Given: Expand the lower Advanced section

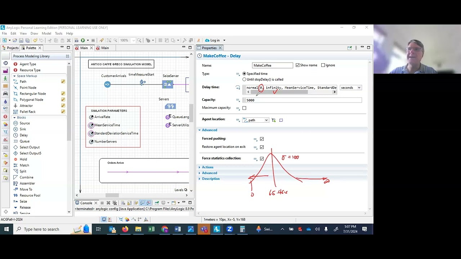Looking at the screenshot, I should click(x=209, y=173).
